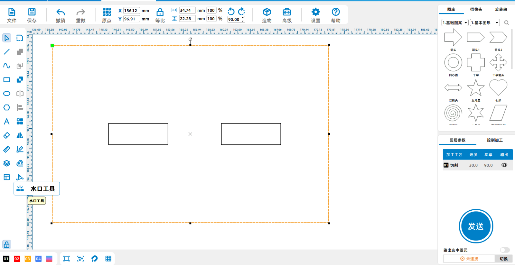Select the ellipse drawing tool

pyautogui.click(x=7, y=94)
